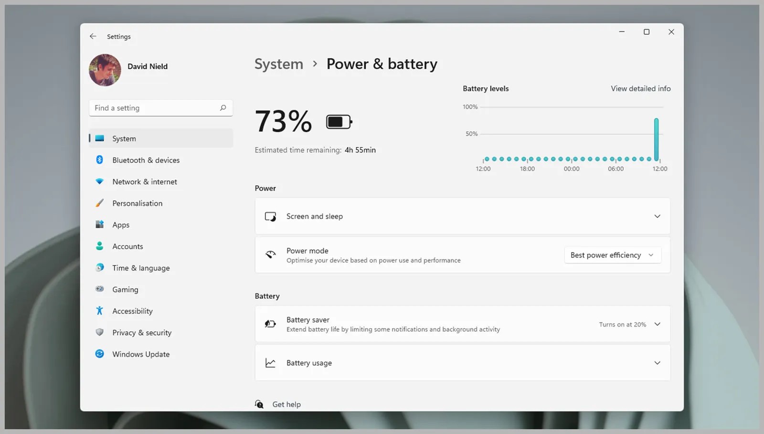Screen dimensions: 764x434
Task: Expand the Battery saver options
Action: point(657,324)
